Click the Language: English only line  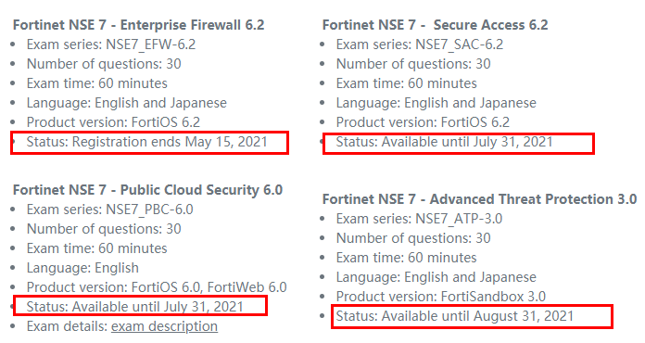pos(82,268)
